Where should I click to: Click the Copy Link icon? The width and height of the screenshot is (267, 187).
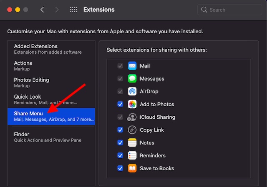[132, 130]
